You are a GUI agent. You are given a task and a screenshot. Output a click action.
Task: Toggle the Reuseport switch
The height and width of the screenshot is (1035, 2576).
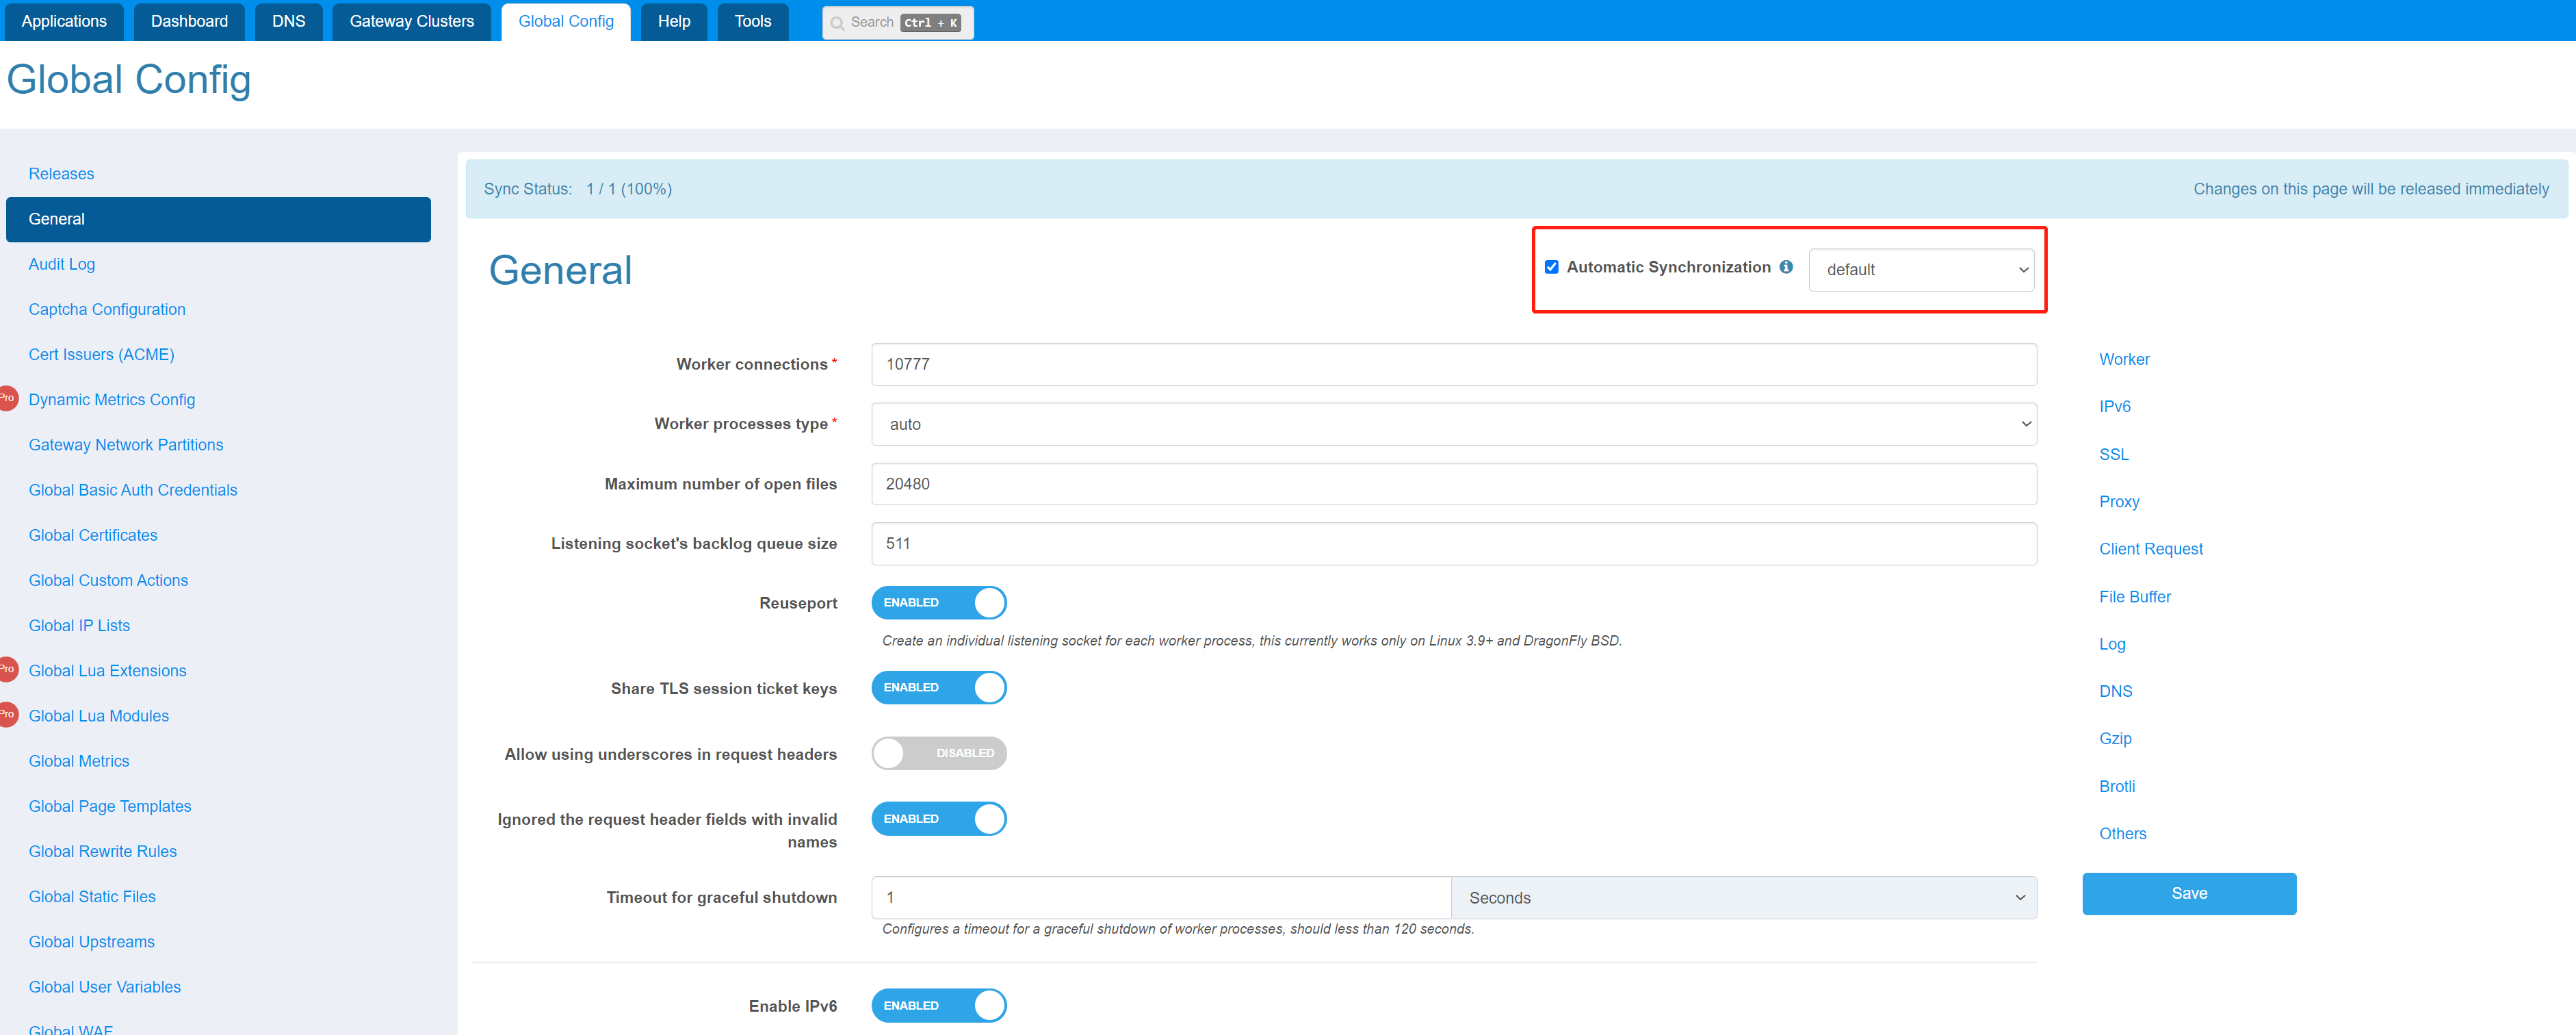(x=938, y=602)
